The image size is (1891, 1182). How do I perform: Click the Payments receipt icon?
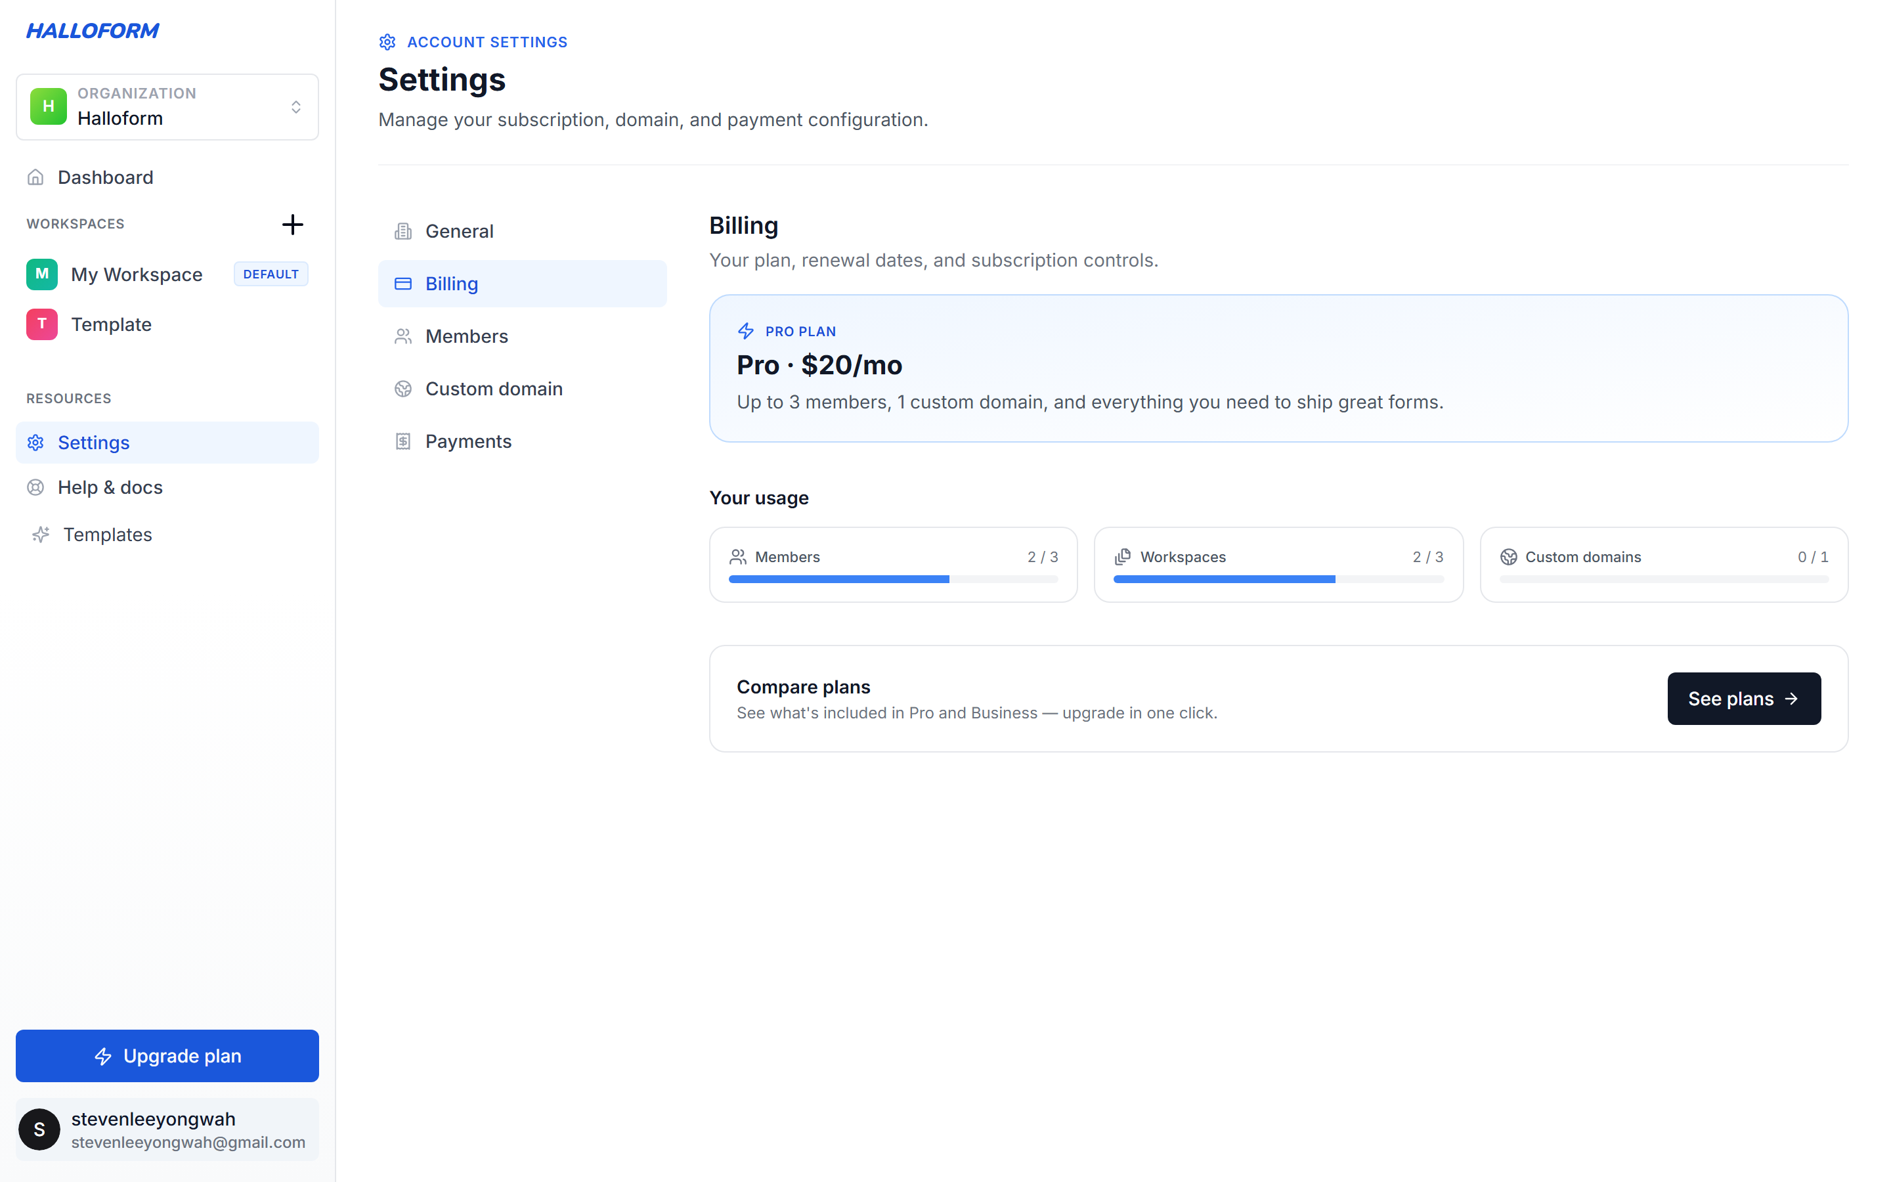click(x=403, y=442)
